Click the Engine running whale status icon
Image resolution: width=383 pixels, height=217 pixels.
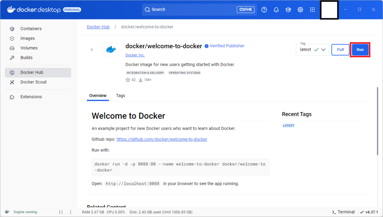(7, 212)
